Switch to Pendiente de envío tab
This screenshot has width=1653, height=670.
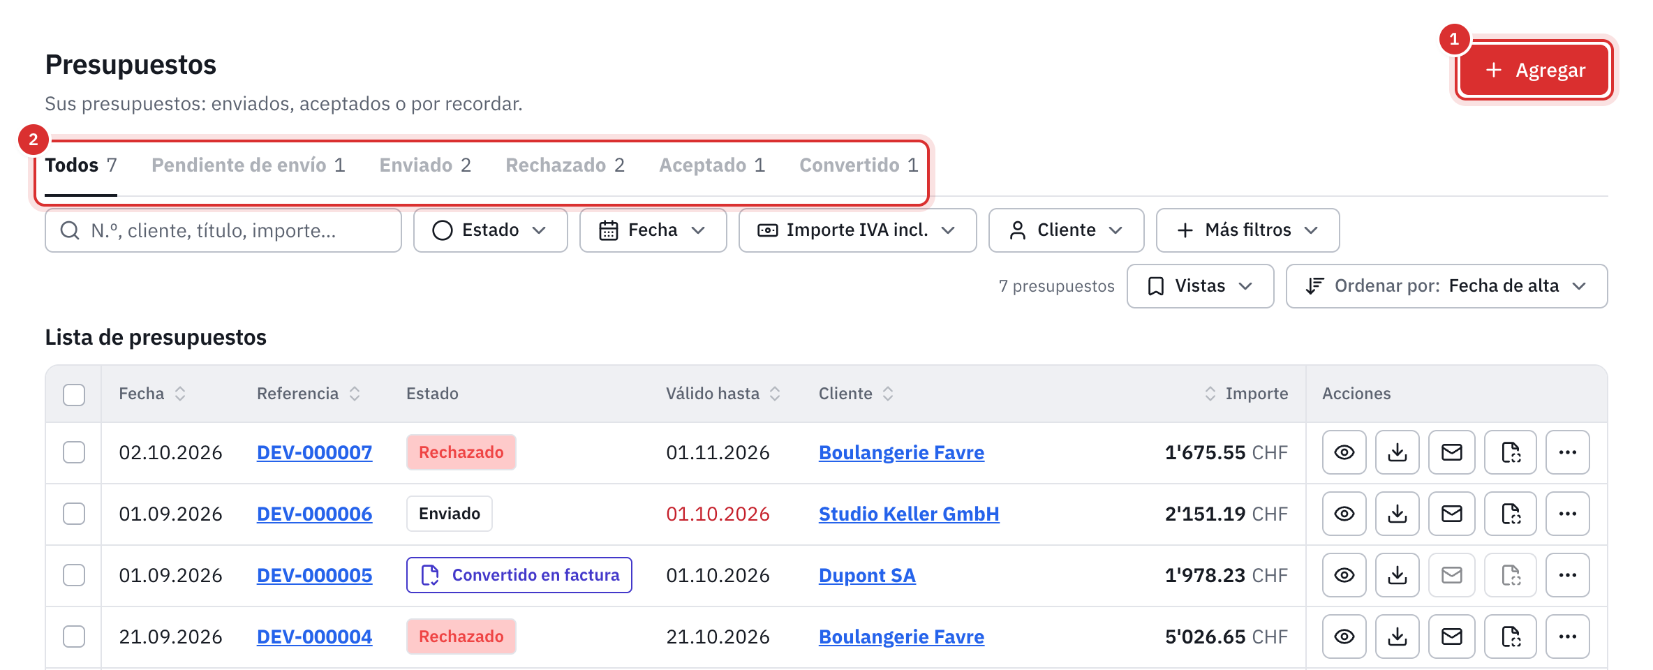[249, 165]
